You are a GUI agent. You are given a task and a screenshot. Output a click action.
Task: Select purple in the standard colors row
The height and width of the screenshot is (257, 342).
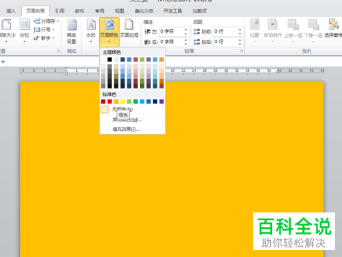click(161, 101)
